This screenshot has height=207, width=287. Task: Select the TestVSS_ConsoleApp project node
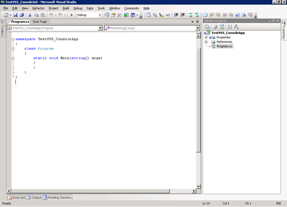tap(228, 33)
